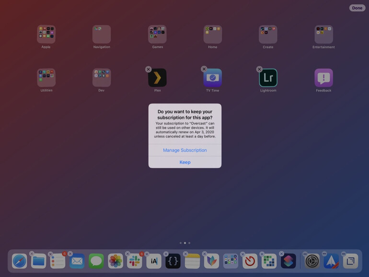Delete Plex using its X badge
The width and height of the screenshot is (369, 277).
148,69
